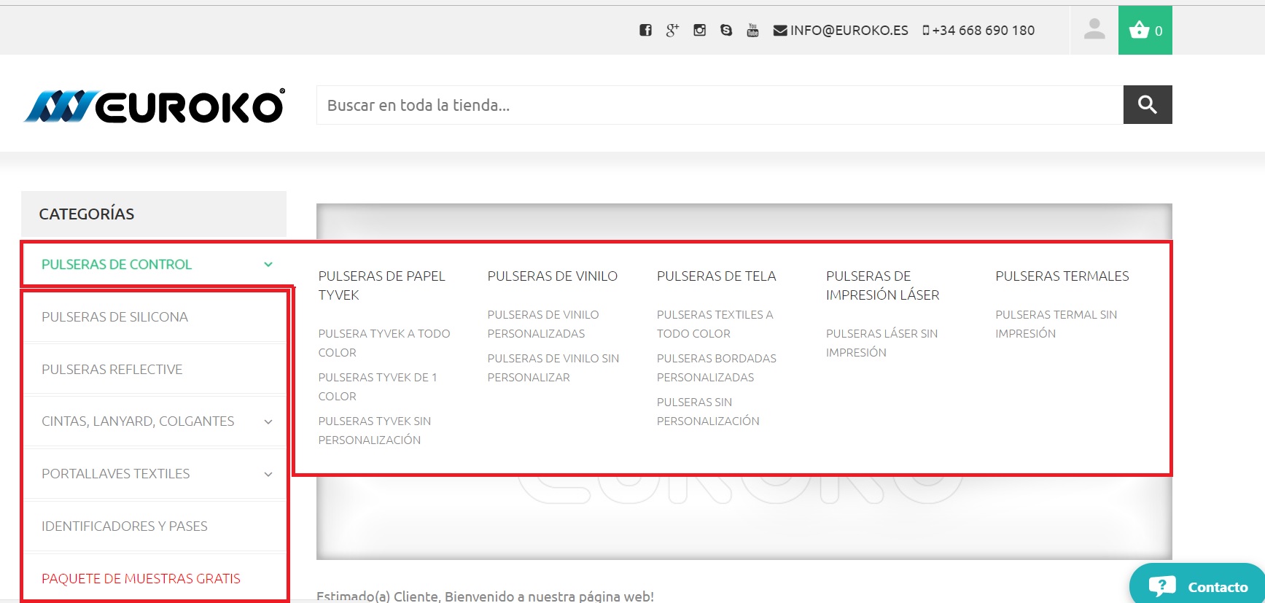Open the user account icon

(x=1094, y=30)
